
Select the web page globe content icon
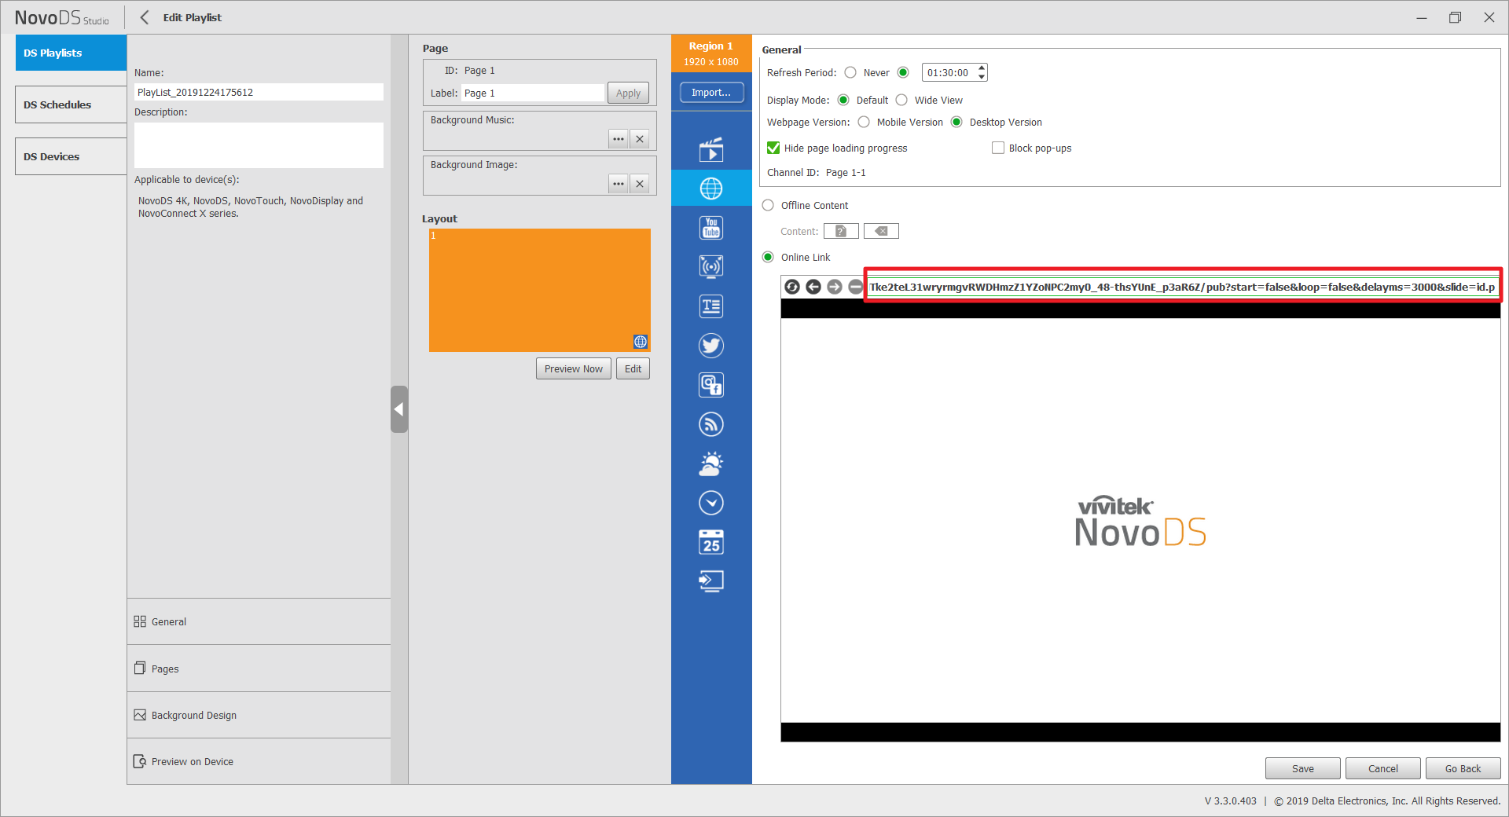[x=711, y=189]
